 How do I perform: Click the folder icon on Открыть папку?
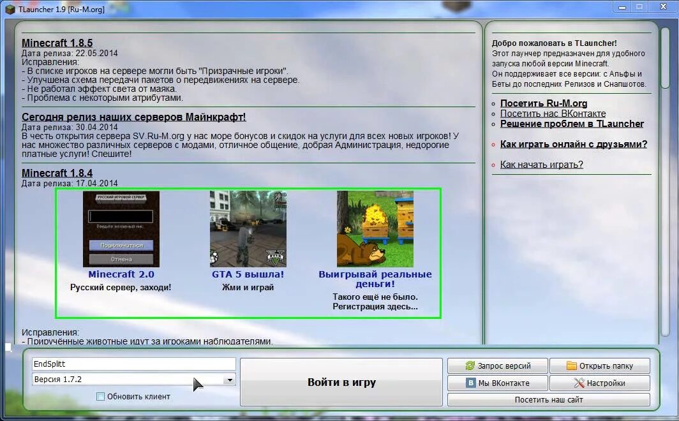click(x=572, y=366)
